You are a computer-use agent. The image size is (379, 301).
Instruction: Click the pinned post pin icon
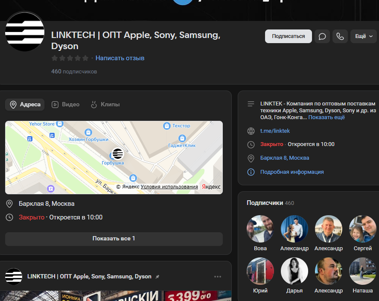(157, 277)
